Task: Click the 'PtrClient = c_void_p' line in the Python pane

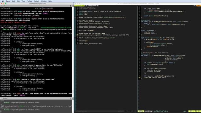Action: click(x=86, y=20)
